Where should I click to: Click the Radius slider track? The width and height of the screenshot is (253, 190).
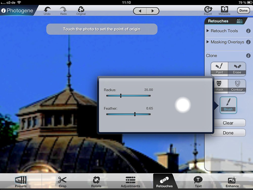(x=137, y=96)
